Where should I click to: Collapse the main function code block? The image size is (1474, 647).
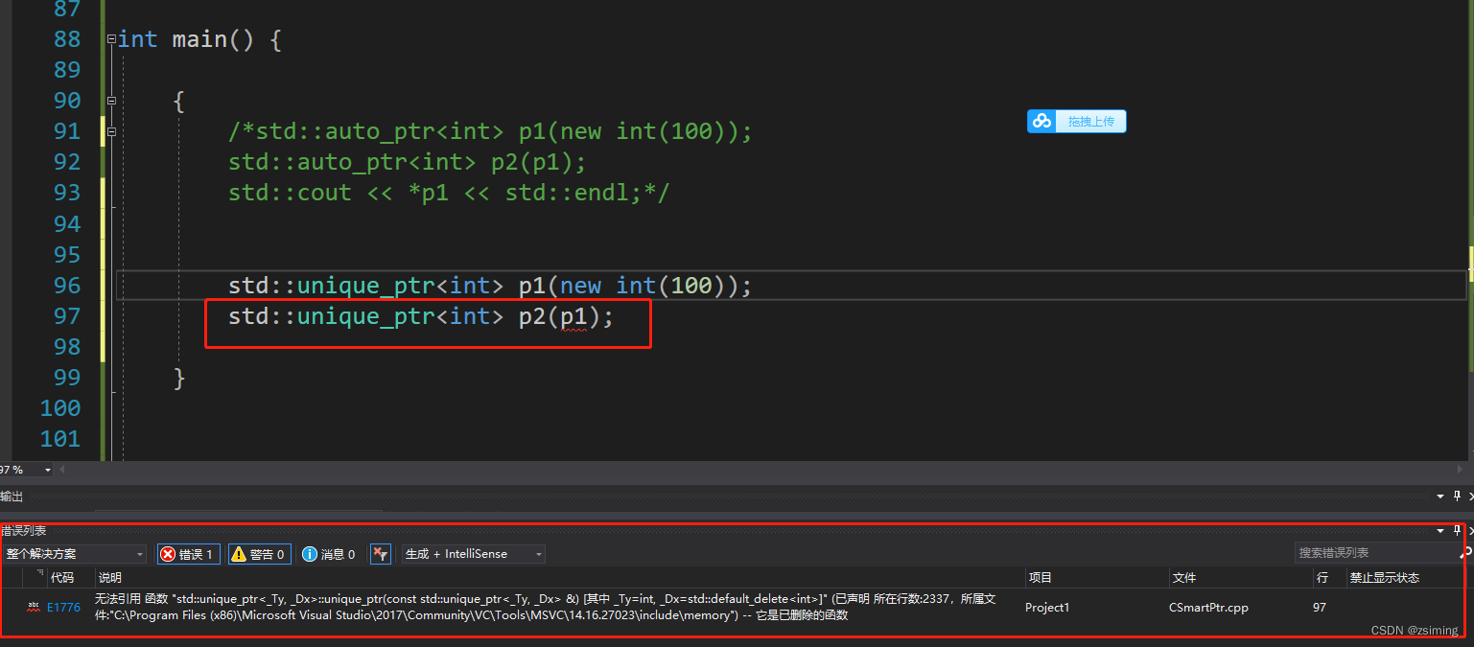[112, 39]
